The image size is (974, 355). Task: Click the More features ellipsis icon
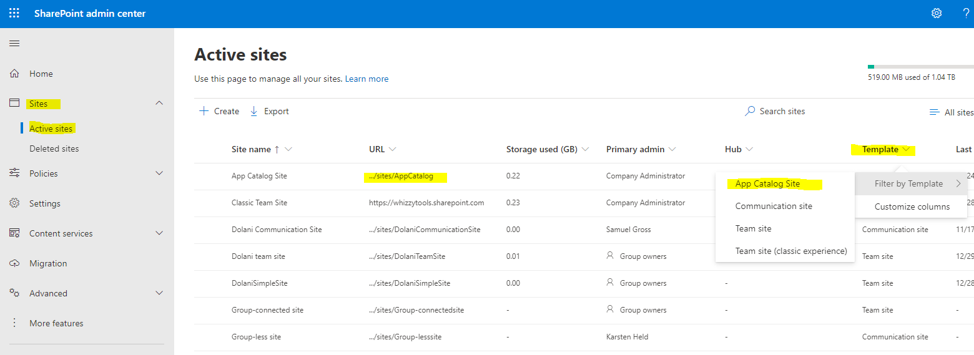pos(14,323)
